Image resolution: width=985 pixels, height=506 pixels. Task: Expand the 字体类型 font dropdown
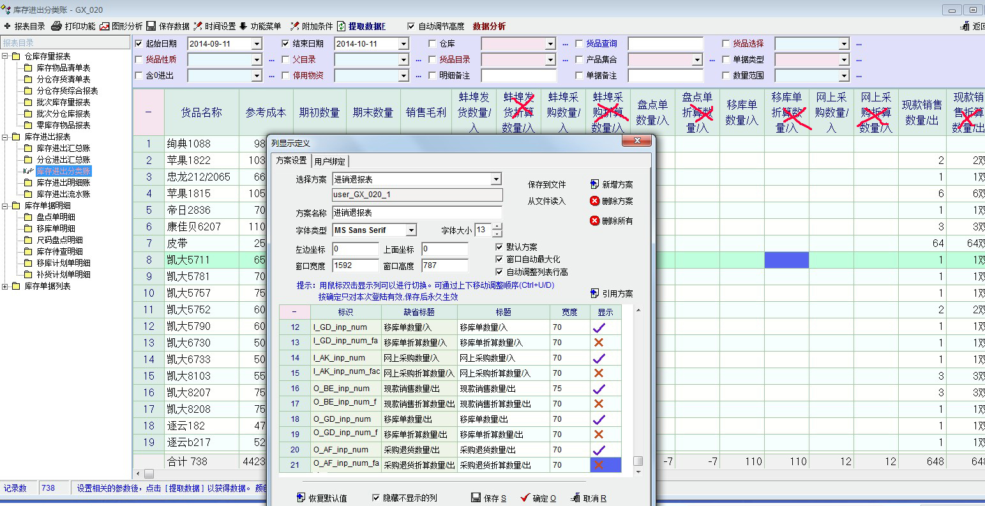(x=411, y=230)
